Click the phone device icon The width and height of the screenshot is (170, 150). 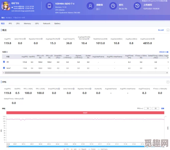49,6
